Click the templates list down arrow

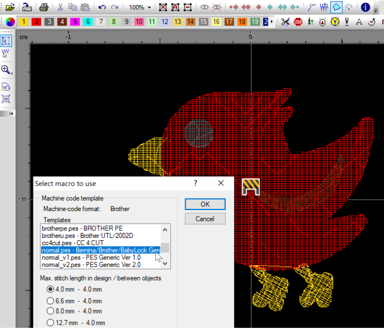pyautogui.click(x=165, y=264)
